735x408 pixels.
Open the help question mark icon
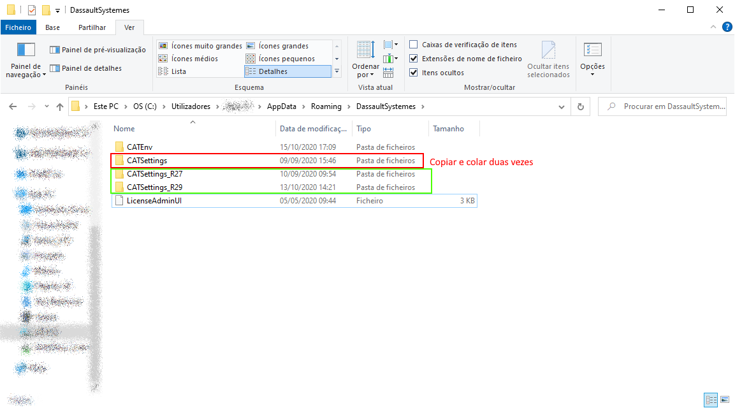pos(727,27)
